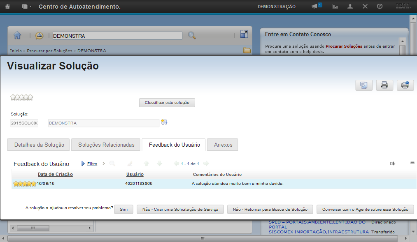Switch to Detalhes da Solução tab
This screenshot has width=417, height=242.
(x=39, y=145)
